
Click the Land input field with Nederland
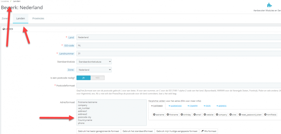pos(179,37)
